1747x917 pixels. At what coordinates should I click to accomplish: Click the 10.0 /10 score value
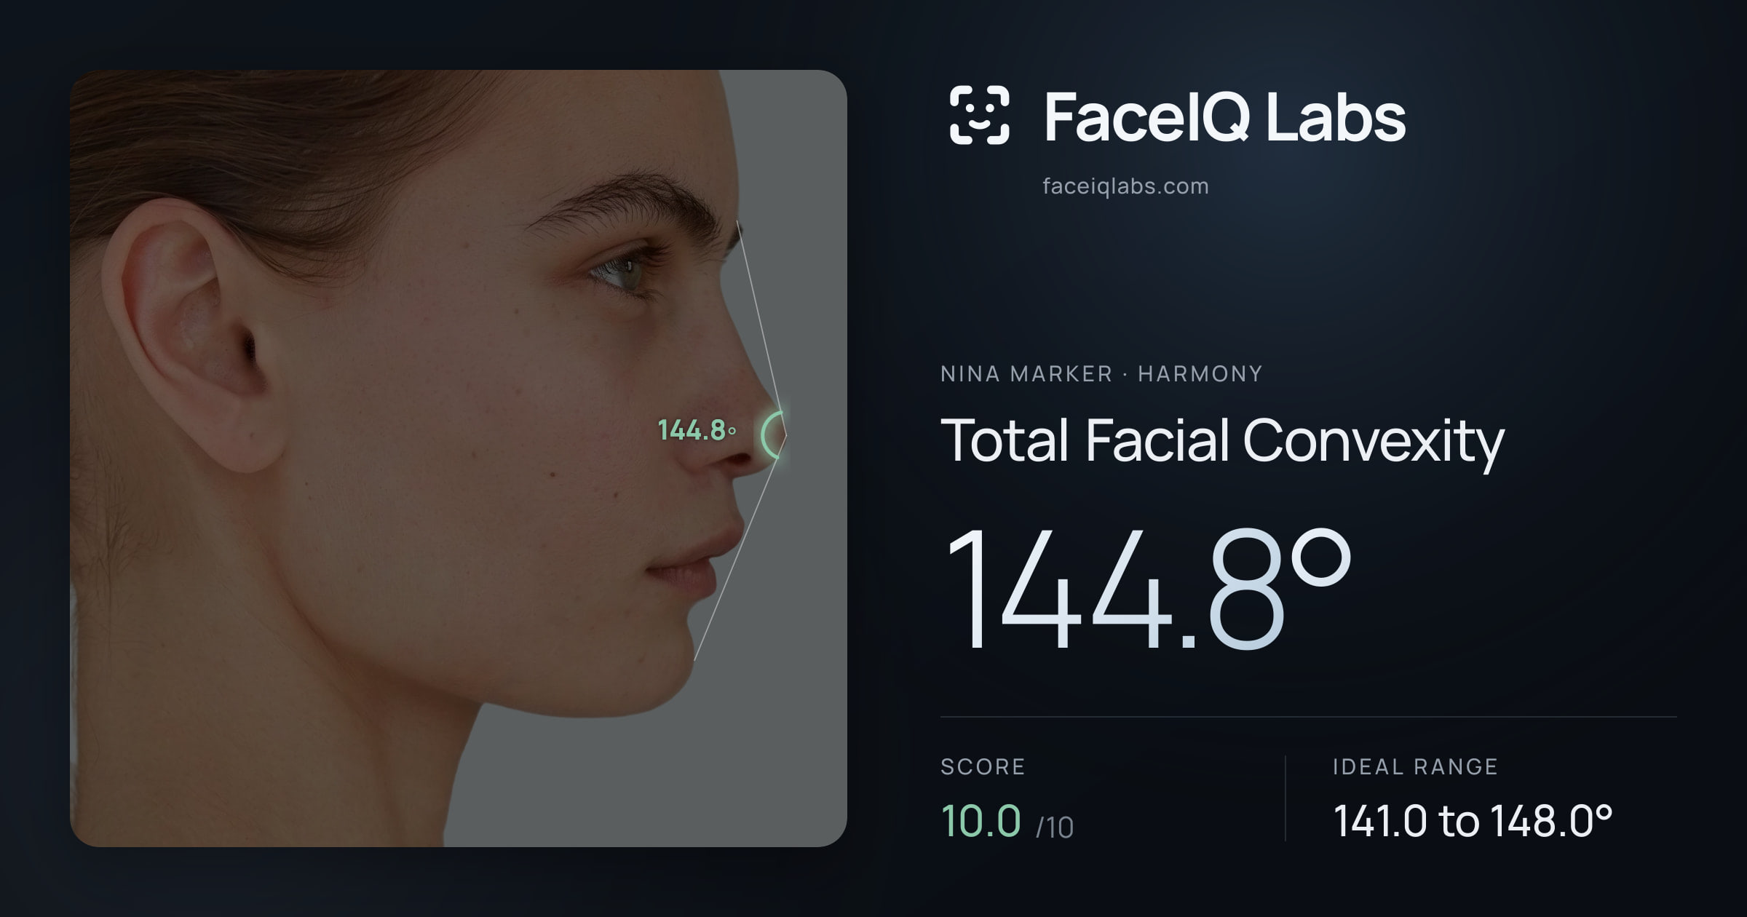click(1007, 822)
